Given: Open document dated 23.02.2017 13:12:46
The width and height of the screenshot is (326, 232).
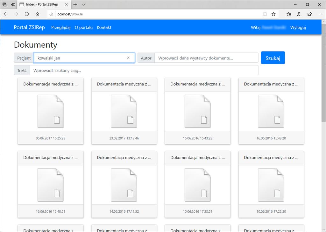Looking at the screenshot, I should click(x=124, y=111).
